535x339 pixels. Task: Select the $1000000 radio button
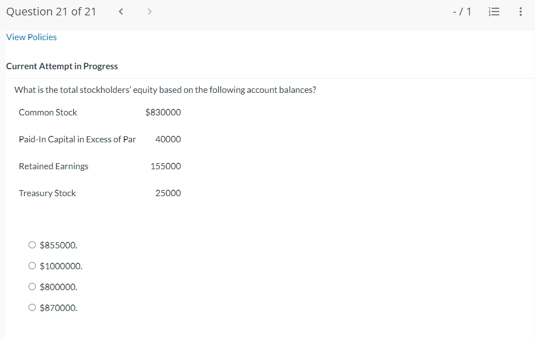point(32,265)
